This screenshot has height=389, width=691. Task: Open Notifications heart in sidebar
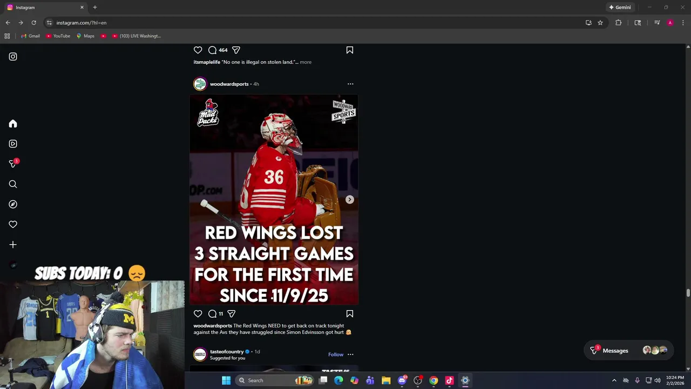coord(13,224)
